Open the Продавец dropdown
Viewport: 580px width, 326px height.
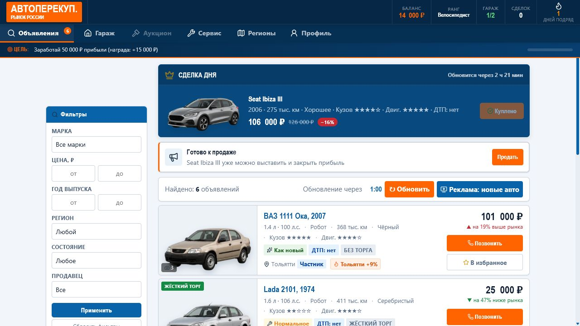click(x=97, y=290)
